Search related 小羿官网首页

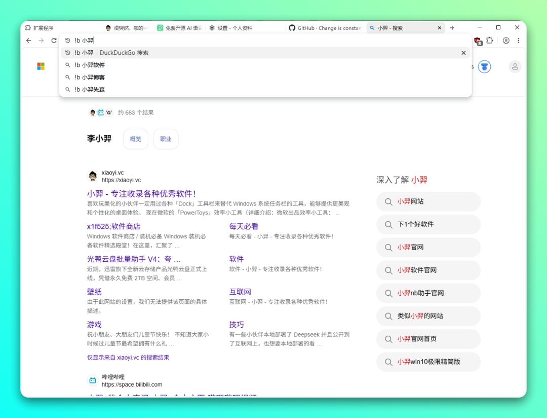click(428, 339)
